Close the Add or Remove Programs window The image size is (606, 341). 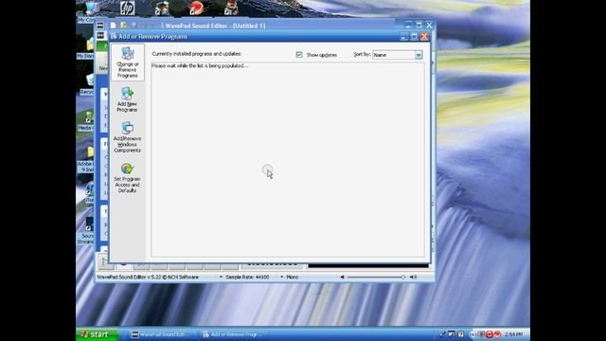[x=424, y=36]
